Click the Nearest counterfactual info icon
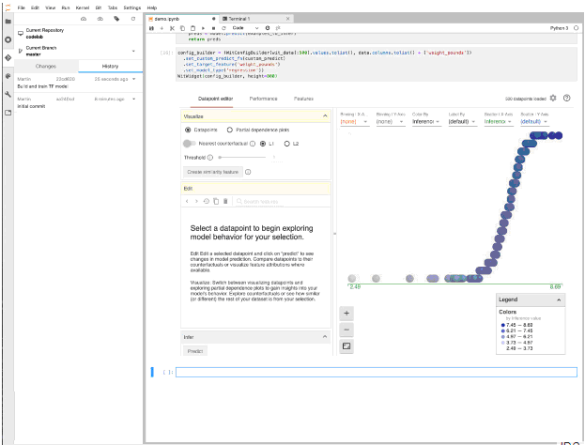The height and width of the screenshot is (445, 585). pyautogui.click(x=253, y=144)
